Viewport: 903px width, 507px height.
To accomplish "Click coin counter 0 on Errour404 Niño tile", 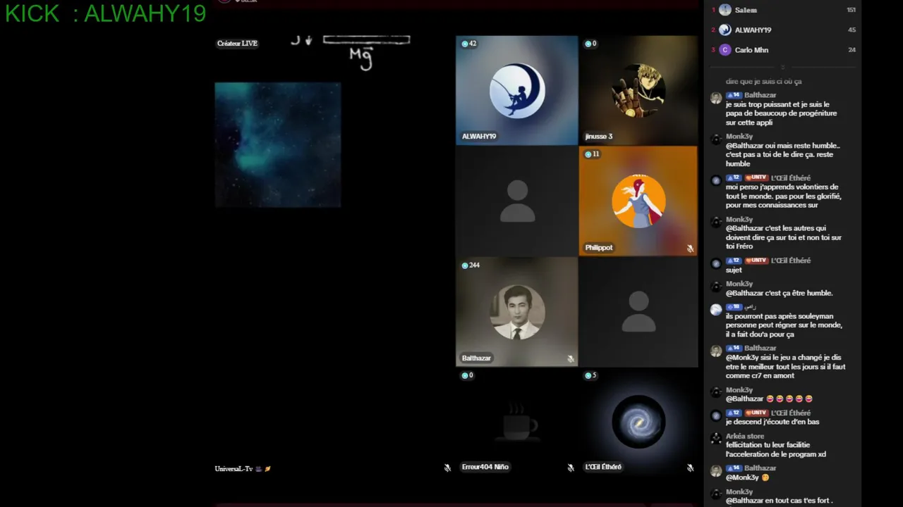I will point(467,375).
